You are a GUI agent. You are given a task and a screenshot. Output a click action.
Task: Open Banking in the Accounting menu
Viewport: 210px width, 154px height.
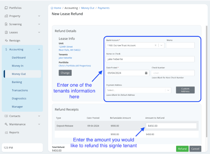17,82
